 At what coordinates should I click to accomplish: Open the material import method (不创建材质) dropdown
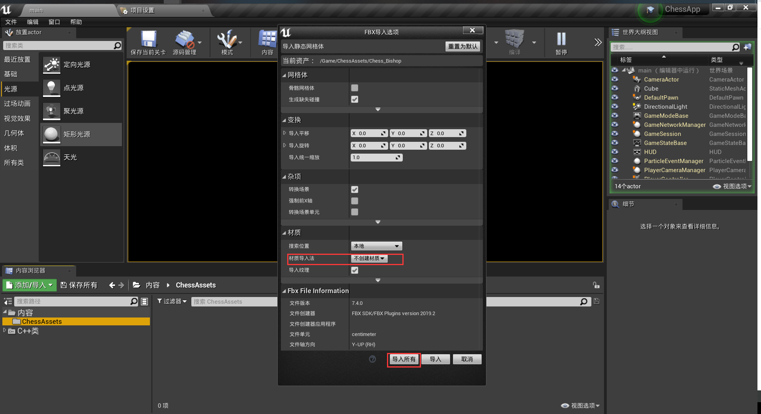pyautogui.click(x=369, y=258)
